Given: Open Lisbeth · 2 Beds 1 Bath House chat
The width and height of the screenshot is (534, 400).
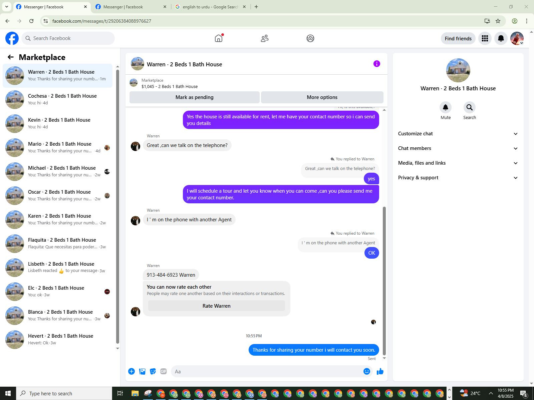Looking at the screenshot, I should [x=57, y=267].
